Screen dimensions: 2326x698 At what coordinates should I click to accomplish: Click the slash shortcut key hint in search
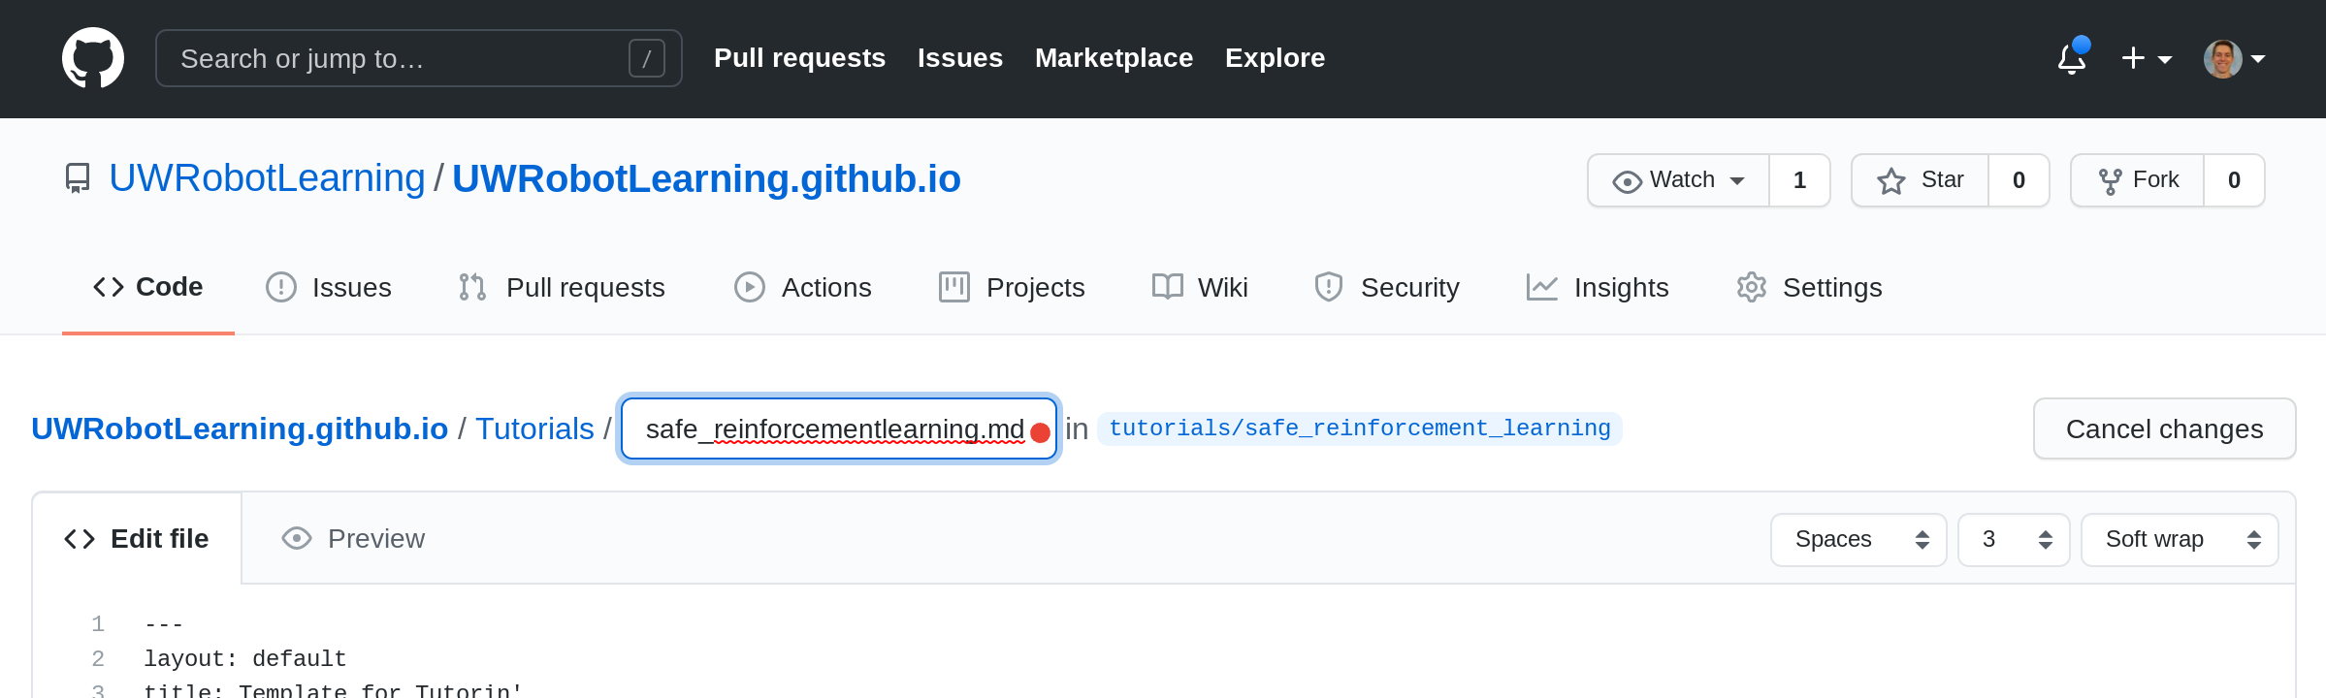click(x=647, y=58)
